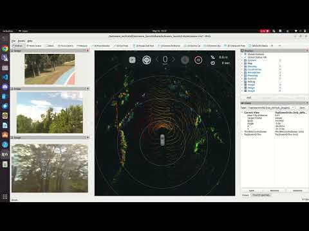The image size is (309, 231).
Task: Expand the Map display group
Action: [242, 64]
